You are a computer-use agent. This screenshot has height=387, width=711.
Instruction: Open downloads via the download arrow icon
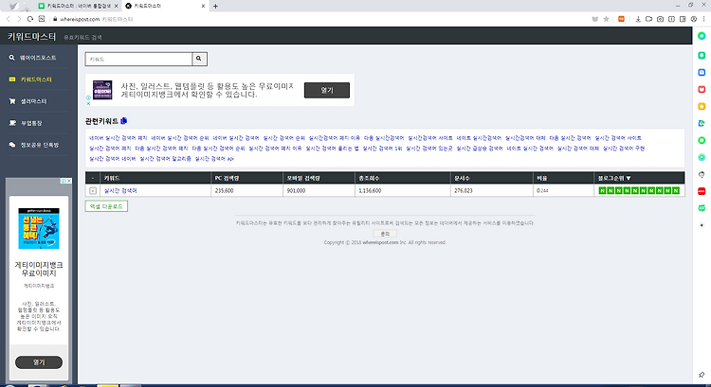(638, 19)
